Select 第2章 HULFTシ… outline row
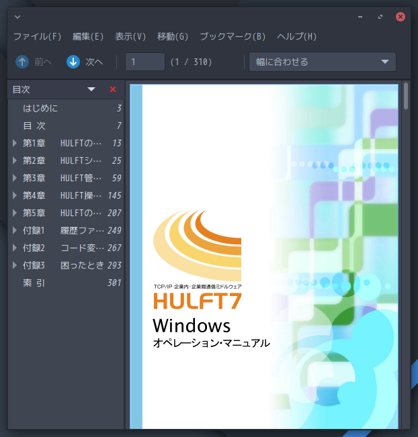This screenshot has height=437, width=418. tap(66, 160)
